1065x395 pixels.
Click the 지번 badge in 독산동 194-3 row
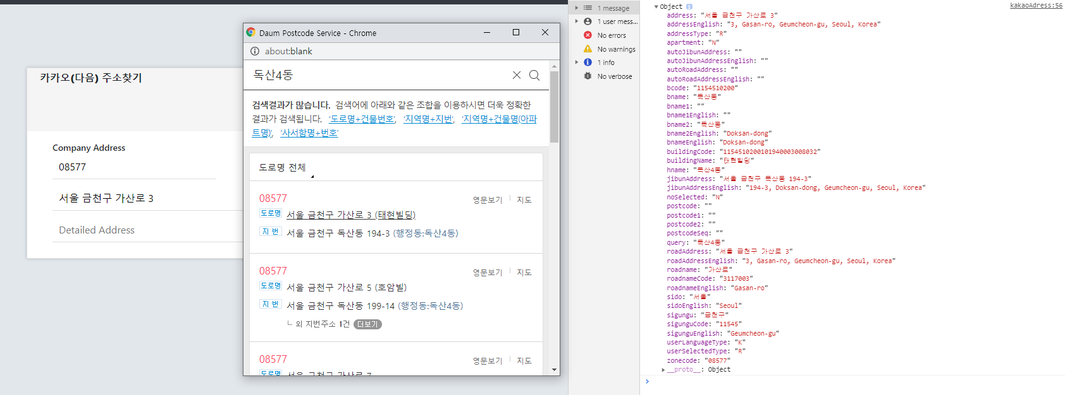pyautogui.click(x=271, y=232)
